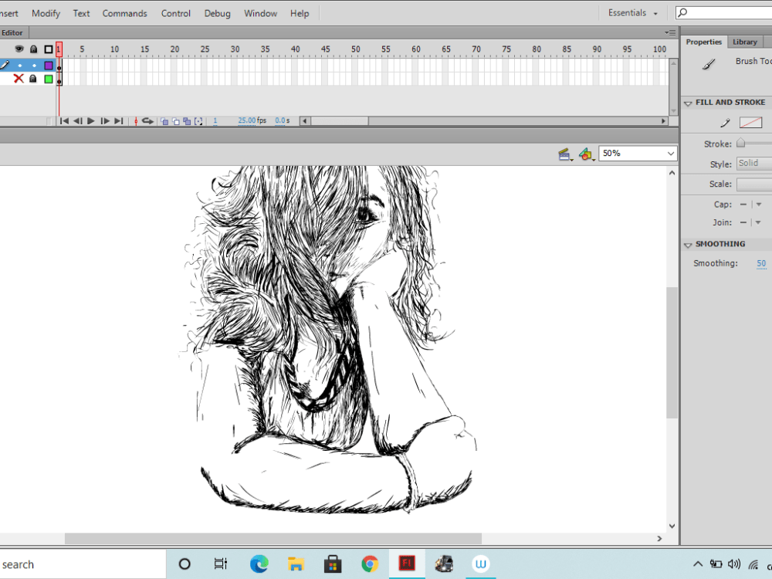
Task: Enable the Onion Skin icon
Action: pos(164,121)
